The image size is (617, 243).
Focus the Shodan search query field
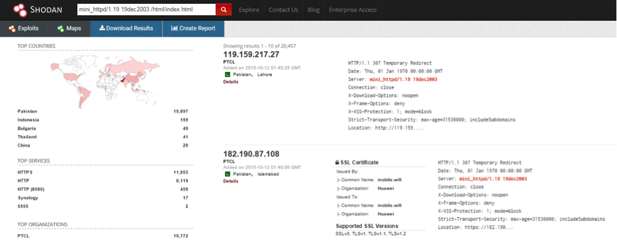click(x=146, y=10)
